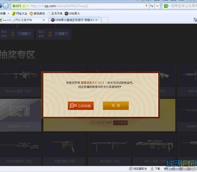197x172 pixels.
Task: Click the 抽奖专区 section heading
Action: pyautogui.click(x=17, y=55)
